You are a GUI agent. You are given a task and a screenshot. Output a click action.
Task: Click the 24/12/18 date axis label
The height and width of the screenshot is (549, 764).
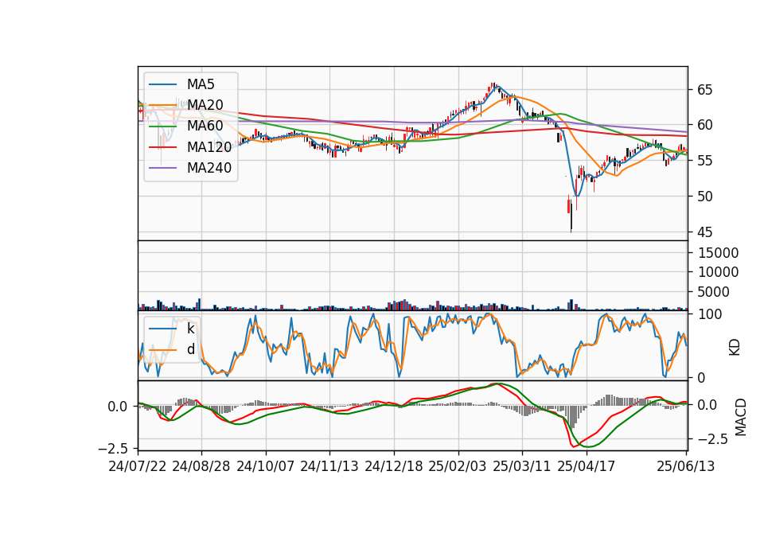[x=394, y=466]
